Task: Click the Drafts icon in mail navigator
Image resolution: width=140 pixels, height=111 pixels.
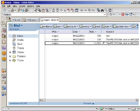Action: pyautogui.click(x=14, y=40)
